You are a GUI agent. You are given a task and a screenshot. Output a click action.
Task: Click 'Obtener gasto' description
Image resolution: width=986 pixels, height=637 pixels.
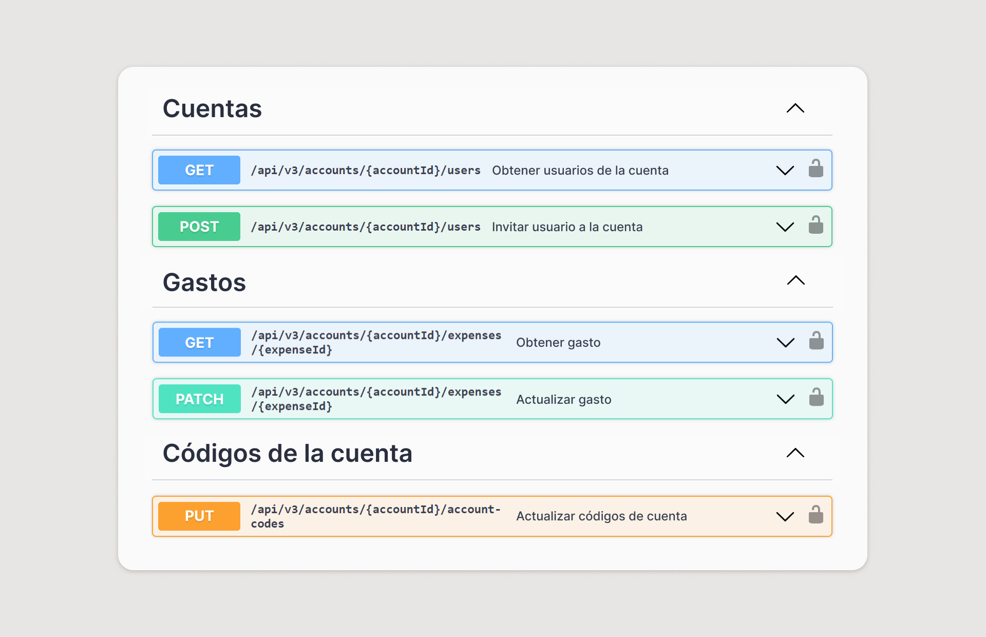[x=558, y=343]
